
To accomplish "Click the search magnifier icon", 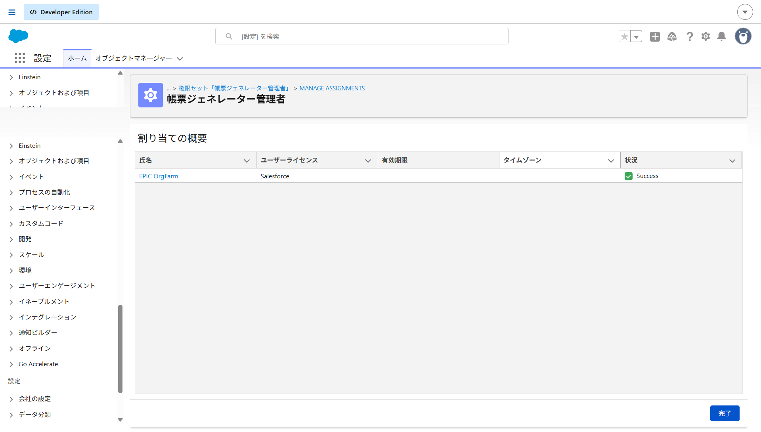I will pyautogui.click(x=229, y=36).
